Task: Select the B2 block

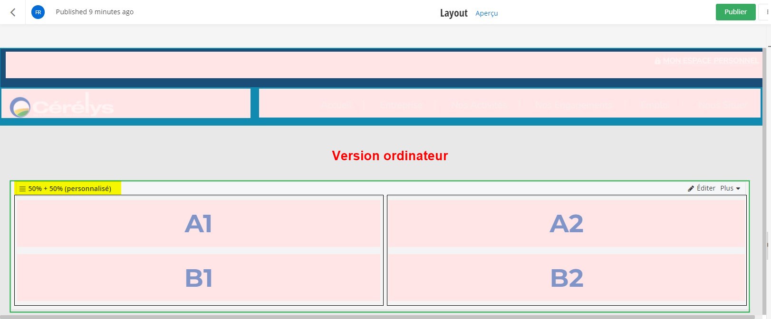Action: [567, 278]
